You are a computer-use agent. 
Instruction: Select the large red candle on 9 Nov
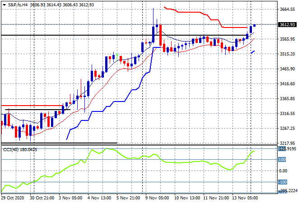pyautogui.click(x=161, y=35)
